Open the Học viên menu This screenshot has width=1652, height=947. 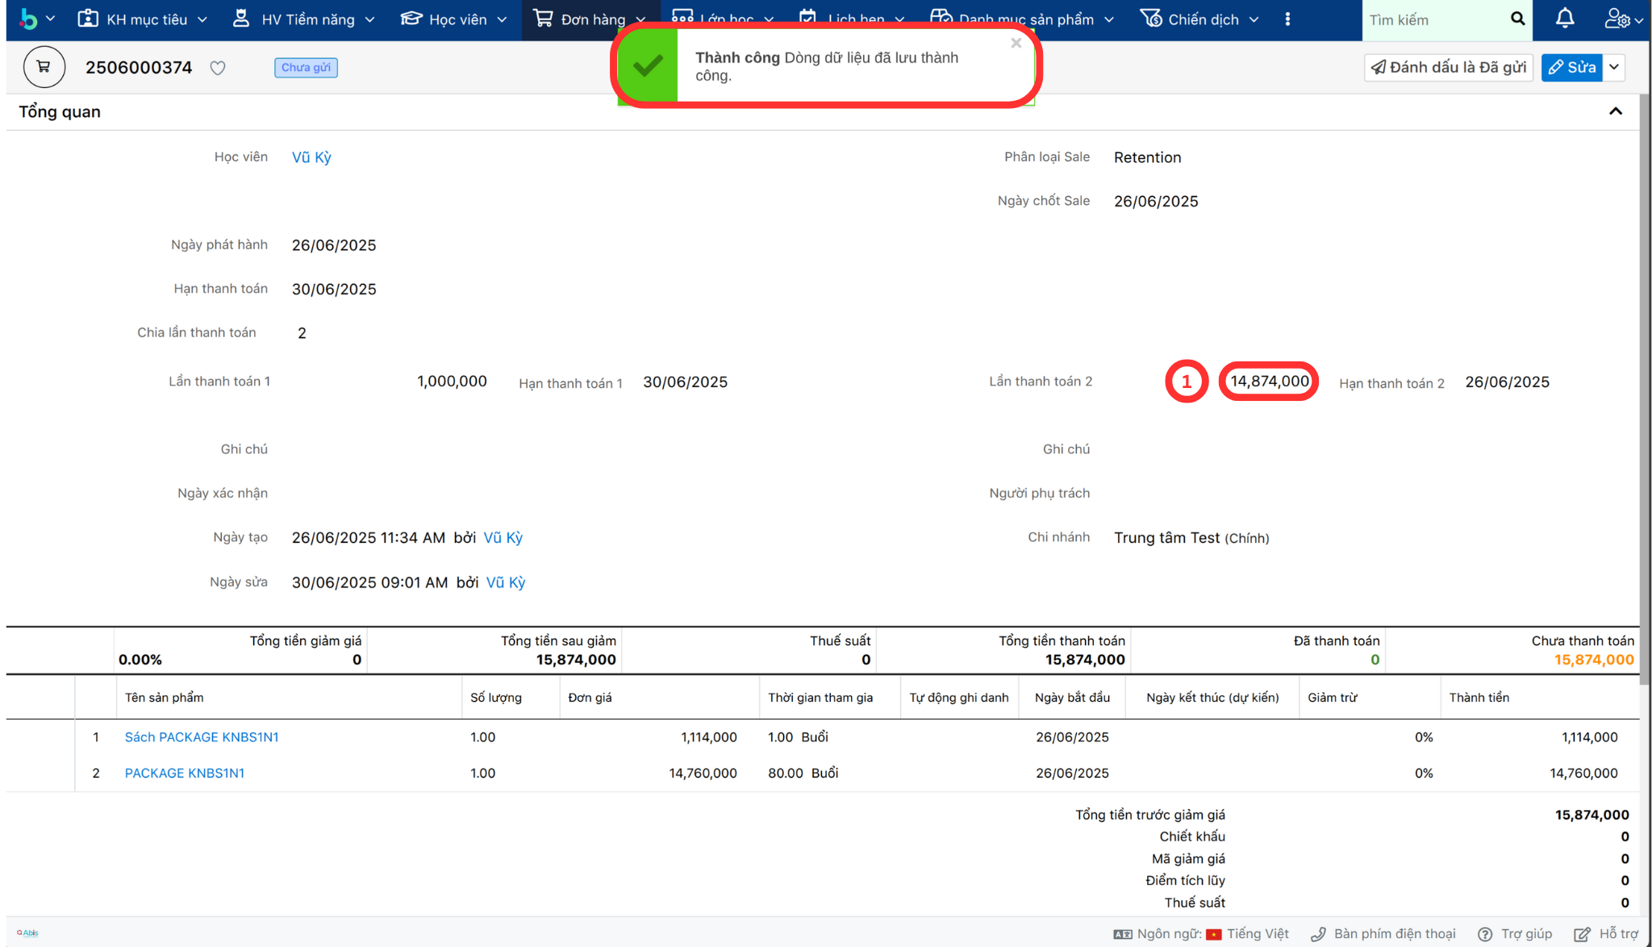point(454,19)
